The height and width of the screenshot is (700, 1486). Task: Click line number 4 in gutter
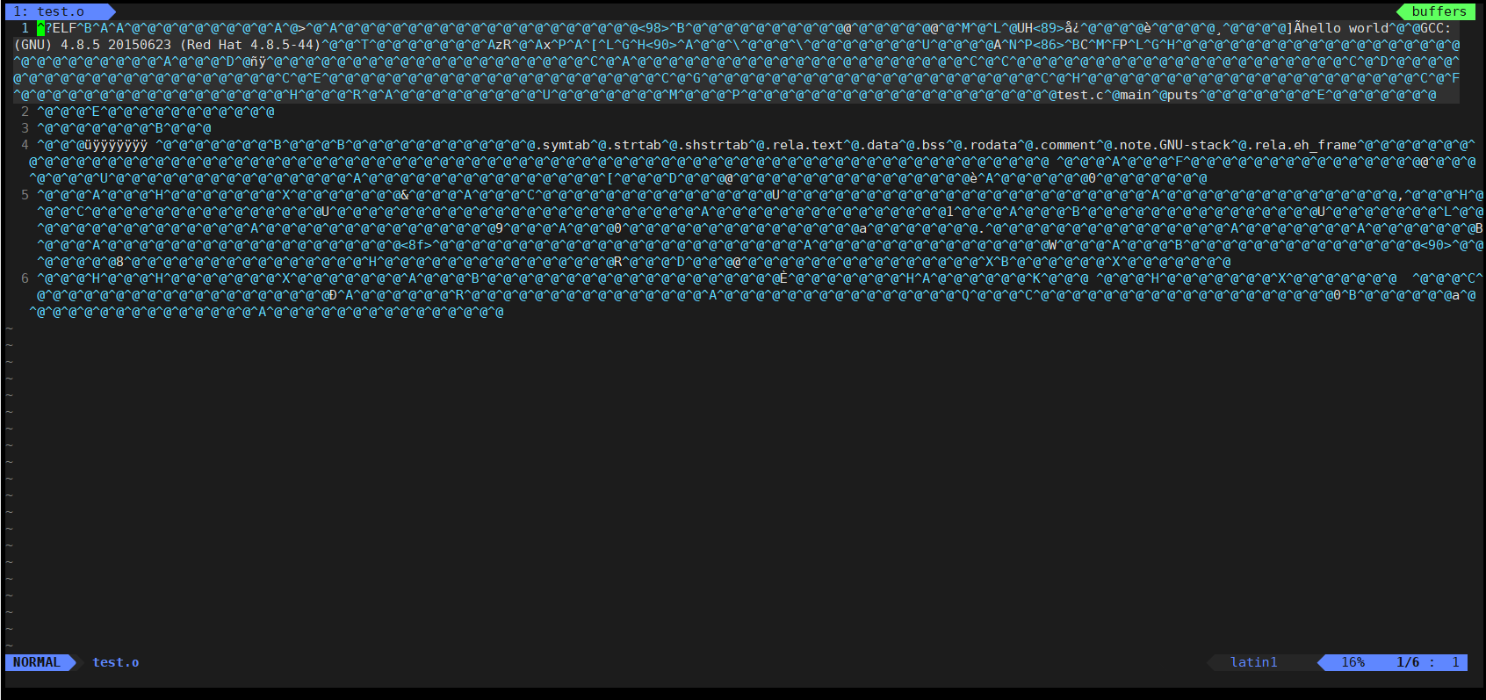(x=25, y=145)
